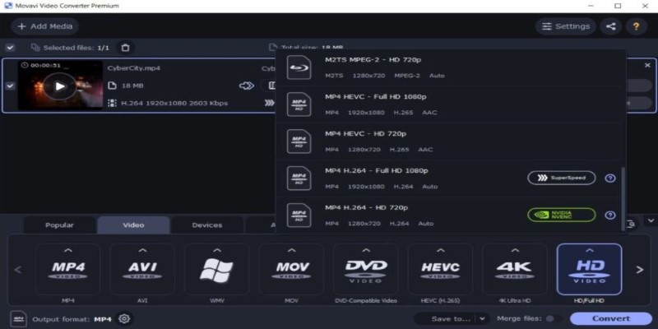Viewport: 658px width, 329px height.
Task: Toggle the Merge files switch
Action: pos(554,318)
